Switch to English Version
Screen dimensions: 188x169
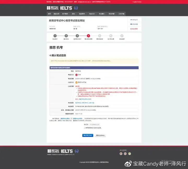(137, 2)
